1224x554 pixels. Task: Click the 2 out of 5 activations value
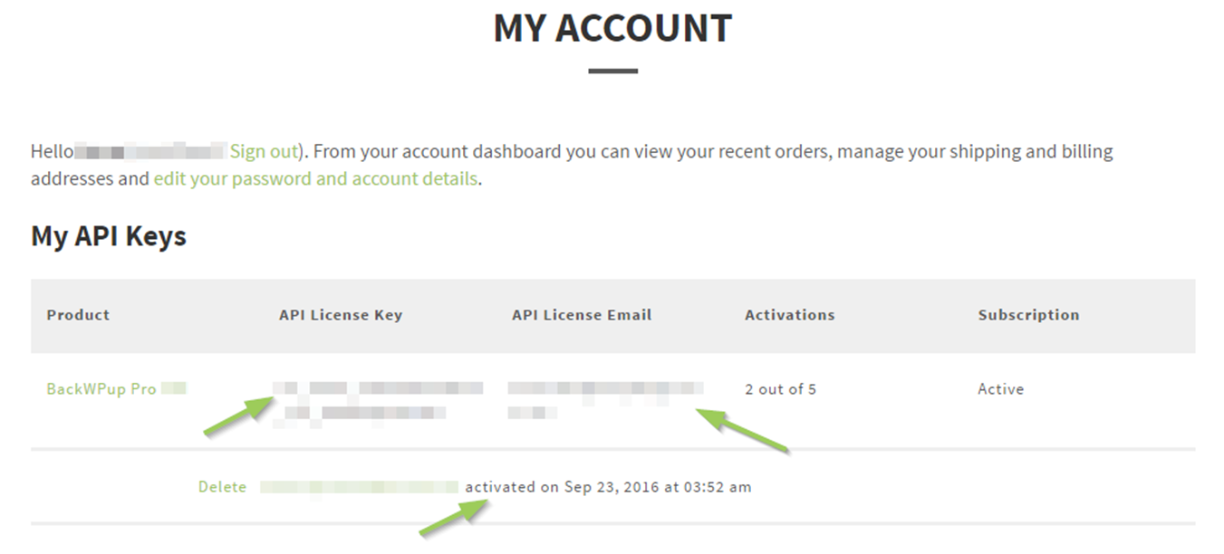780,389
